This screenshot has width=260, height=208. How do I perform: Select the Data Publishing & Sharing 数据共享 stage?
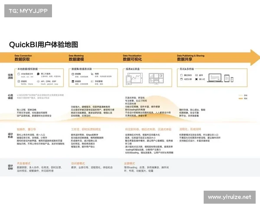191,58
